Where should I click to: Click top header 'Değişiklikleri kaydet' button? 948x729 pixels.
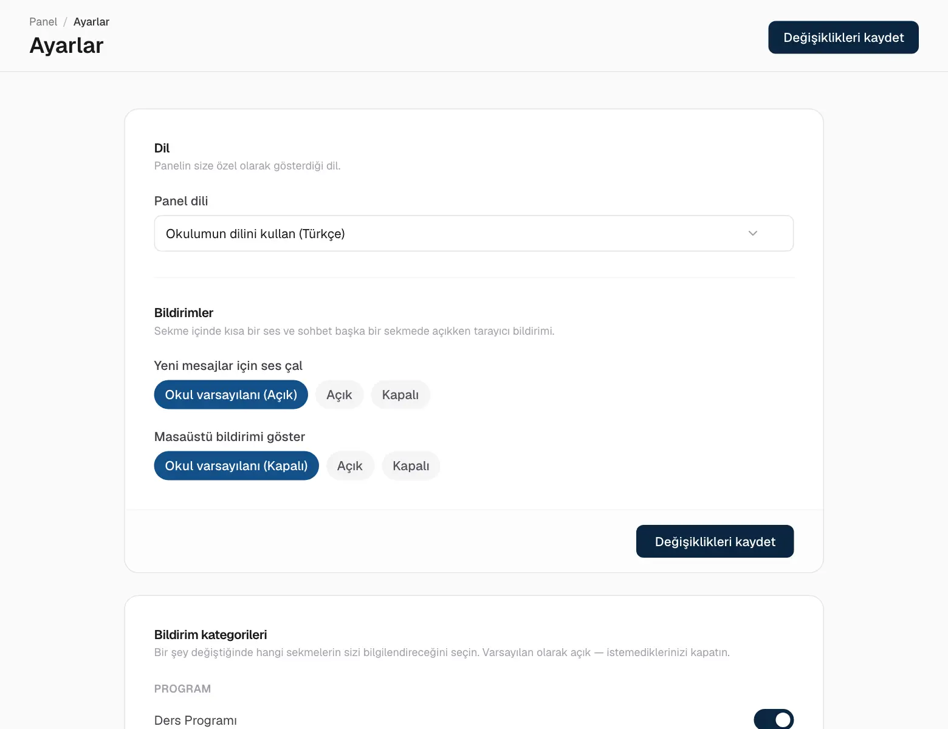tap(843, 38)
